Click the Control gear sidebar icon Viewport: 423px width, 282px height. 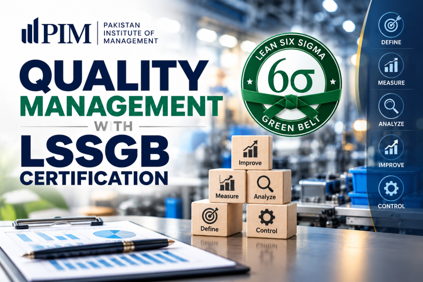[x=391, y=188]
